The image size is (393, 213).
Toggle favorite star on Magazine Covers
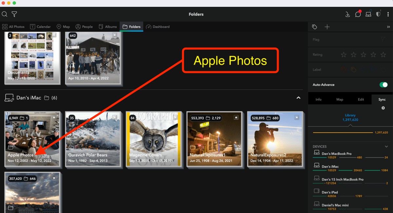(x=175, y=117)
